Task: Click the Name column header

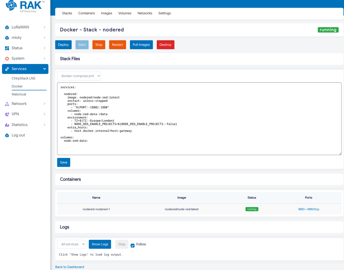Action: (x=96, y=197)
